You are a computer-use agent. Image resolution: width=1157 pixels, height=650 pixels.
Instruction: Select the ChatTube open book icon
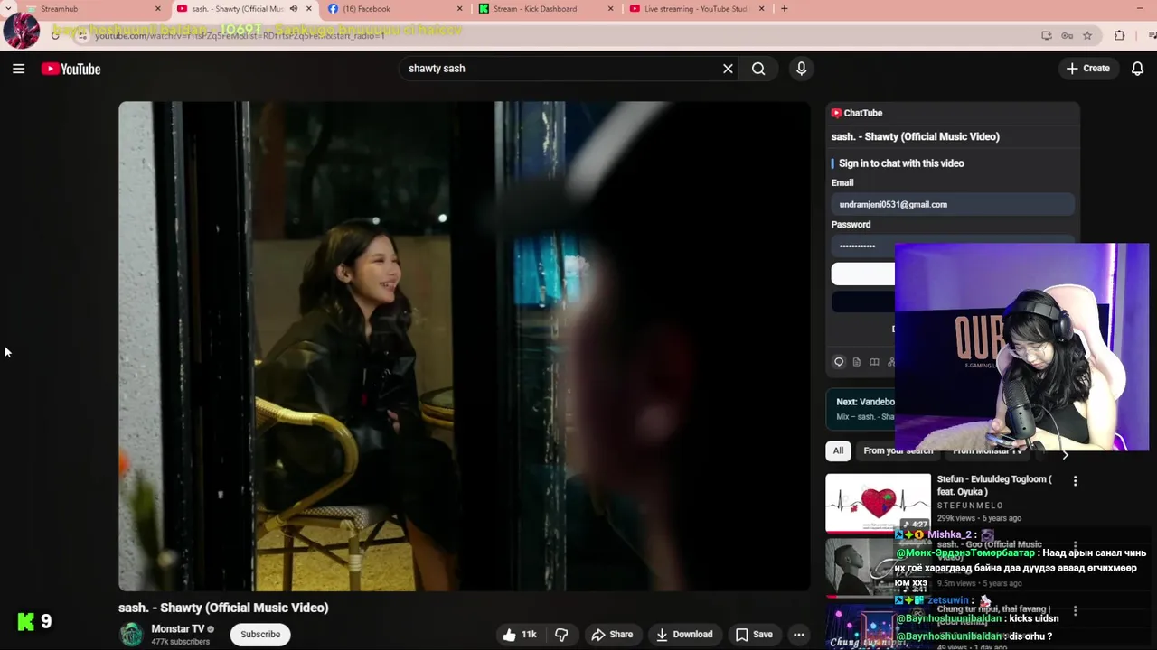[874, 362]
